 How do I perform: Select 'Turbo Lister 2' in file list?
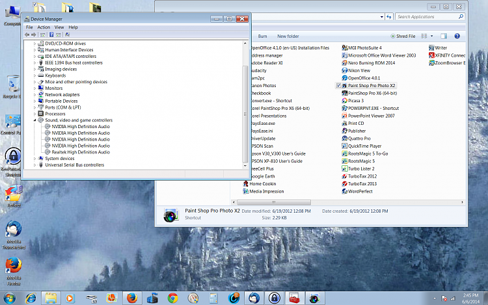point(361,169)
